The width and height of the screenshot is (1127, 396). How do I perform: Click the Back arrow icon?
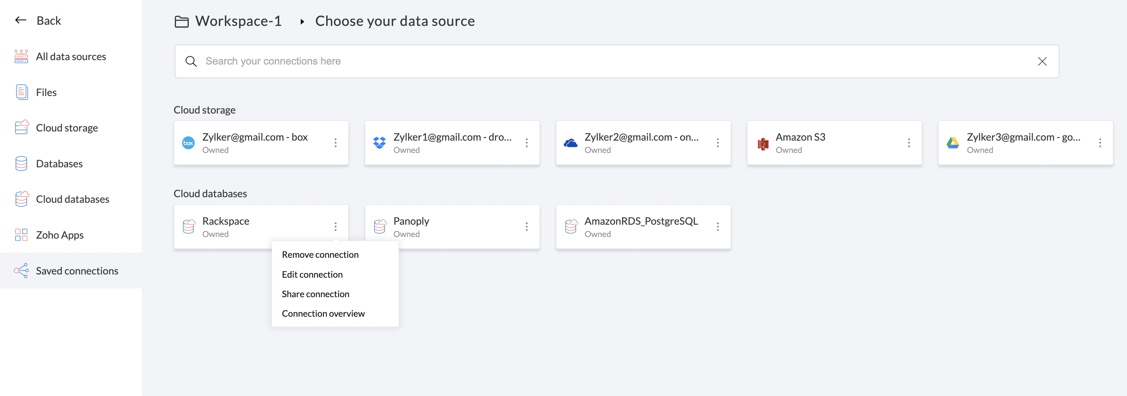[21, 20]
